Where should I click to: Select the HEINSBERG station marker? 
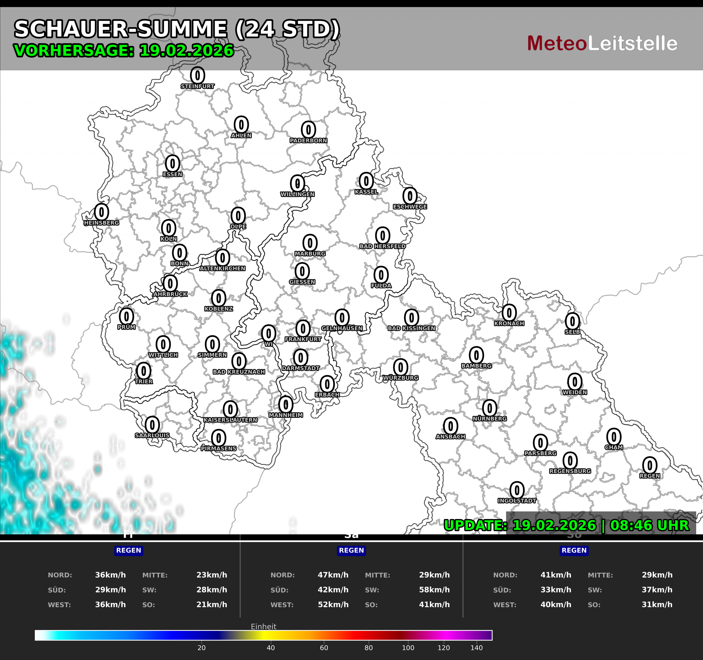tap(102, 212)
